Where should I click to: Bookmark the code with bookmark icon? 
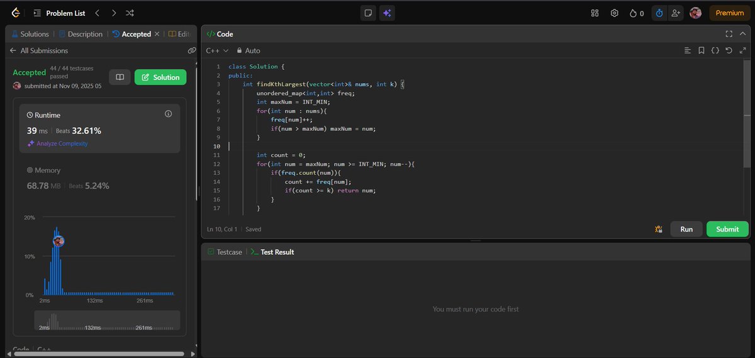(x=702, y=50)
